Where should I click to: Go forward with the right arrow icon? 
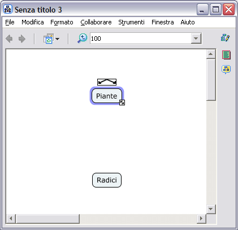22,39
